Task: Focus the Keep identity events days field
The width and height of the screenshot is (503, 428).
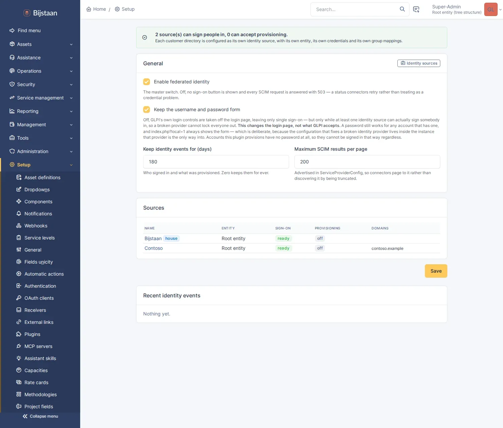Action: coord(216,162)
